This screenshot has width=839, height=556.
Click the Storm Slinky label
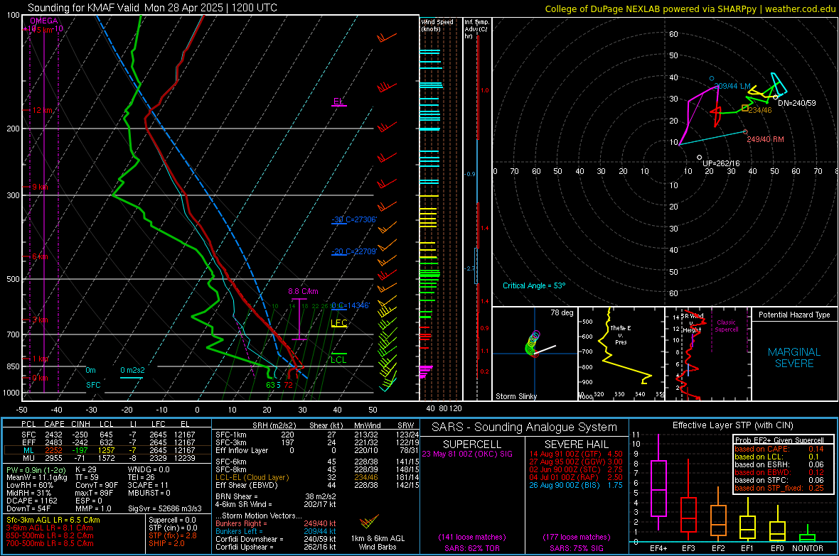(515, 396)
